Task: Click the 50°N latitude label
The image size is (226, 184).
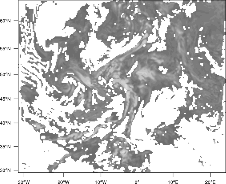Action: point(5,74)
